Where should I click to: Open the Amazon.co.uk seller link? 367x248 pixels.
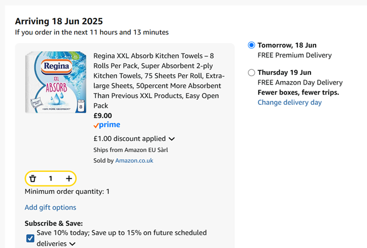click(x=134, y=161)
